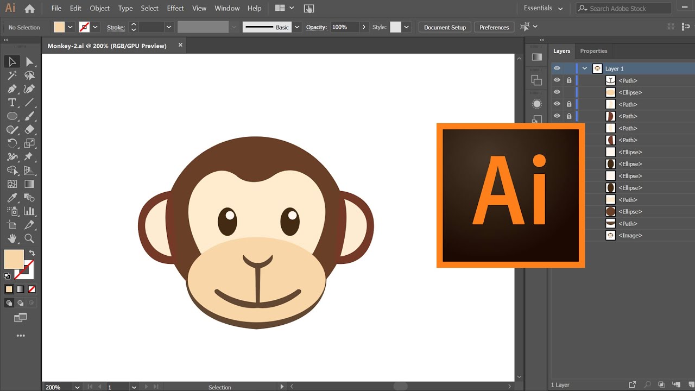695x391 pixels.
Task: Select the Line Segment tool
Action: coord(29,103)
